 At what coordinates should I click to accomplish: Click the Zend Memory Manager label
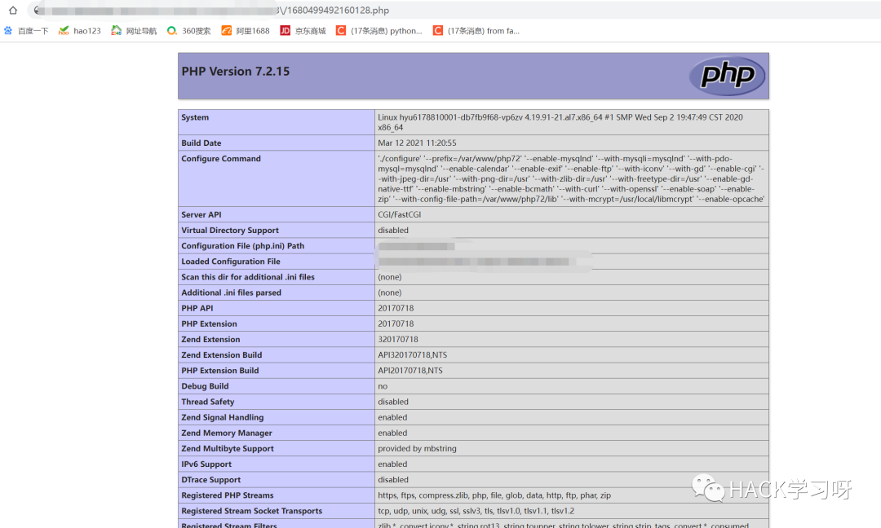[227, 433]
